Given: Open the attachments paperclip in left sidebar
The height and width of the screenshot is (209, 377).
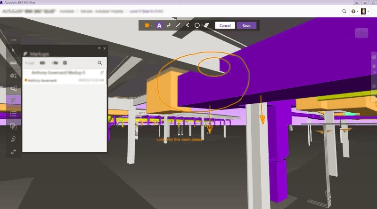Looking at the screenshot, I should 13,139.
